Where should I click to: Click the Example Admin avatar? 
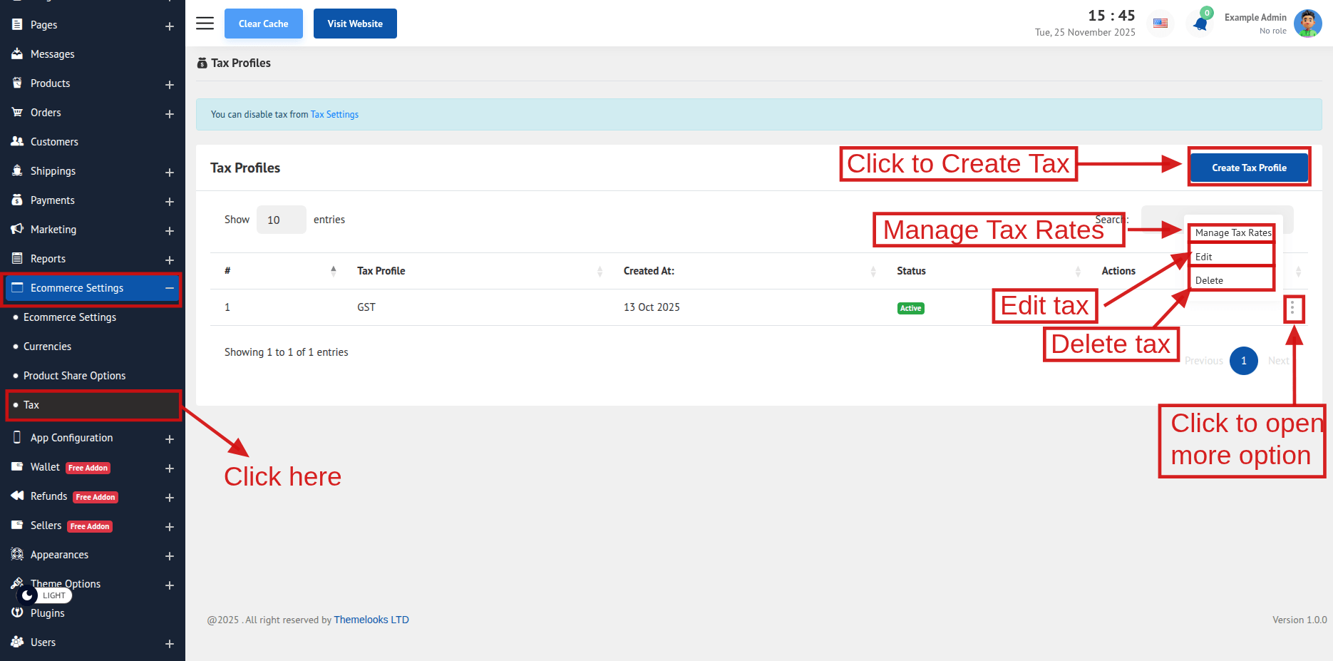tap(1307, 24)
